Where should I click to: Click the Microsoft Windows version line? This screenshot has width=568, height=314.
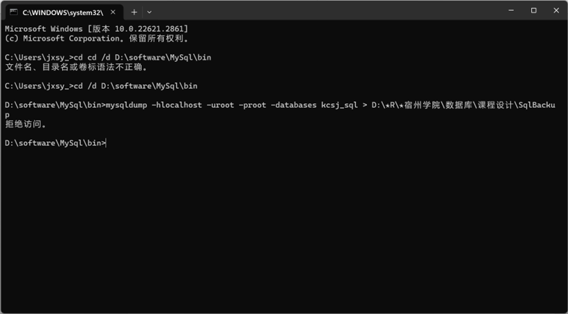point(97,29)
